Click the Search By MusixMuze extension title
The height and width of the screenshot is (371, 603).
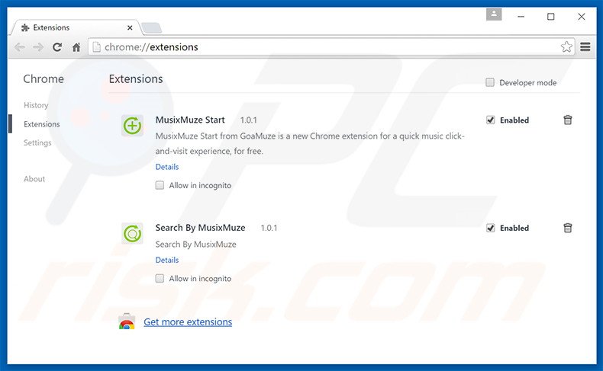click(x=200, y=228)
